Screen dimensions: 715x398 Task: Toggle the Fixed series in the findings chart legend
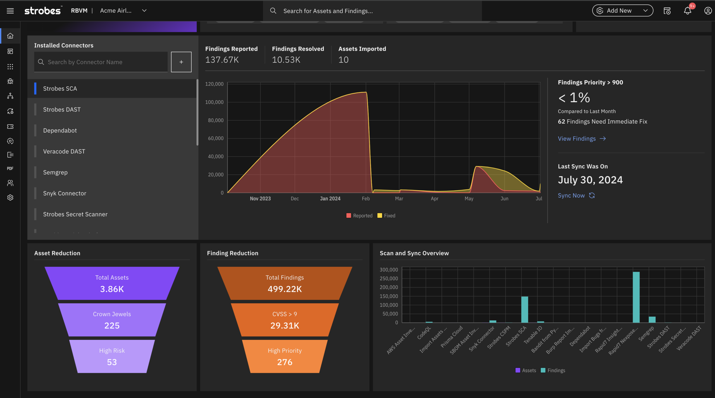coord(386,215)
